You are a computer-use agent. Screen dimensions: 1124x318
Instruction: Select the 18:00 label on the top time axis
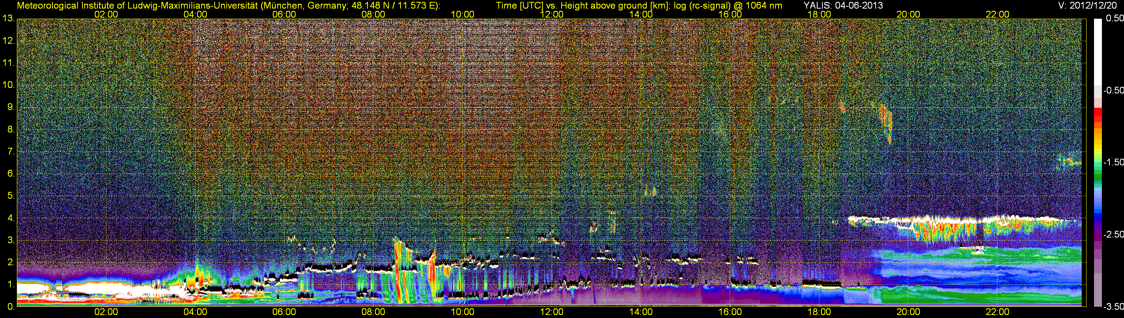[x=819, y=14]
